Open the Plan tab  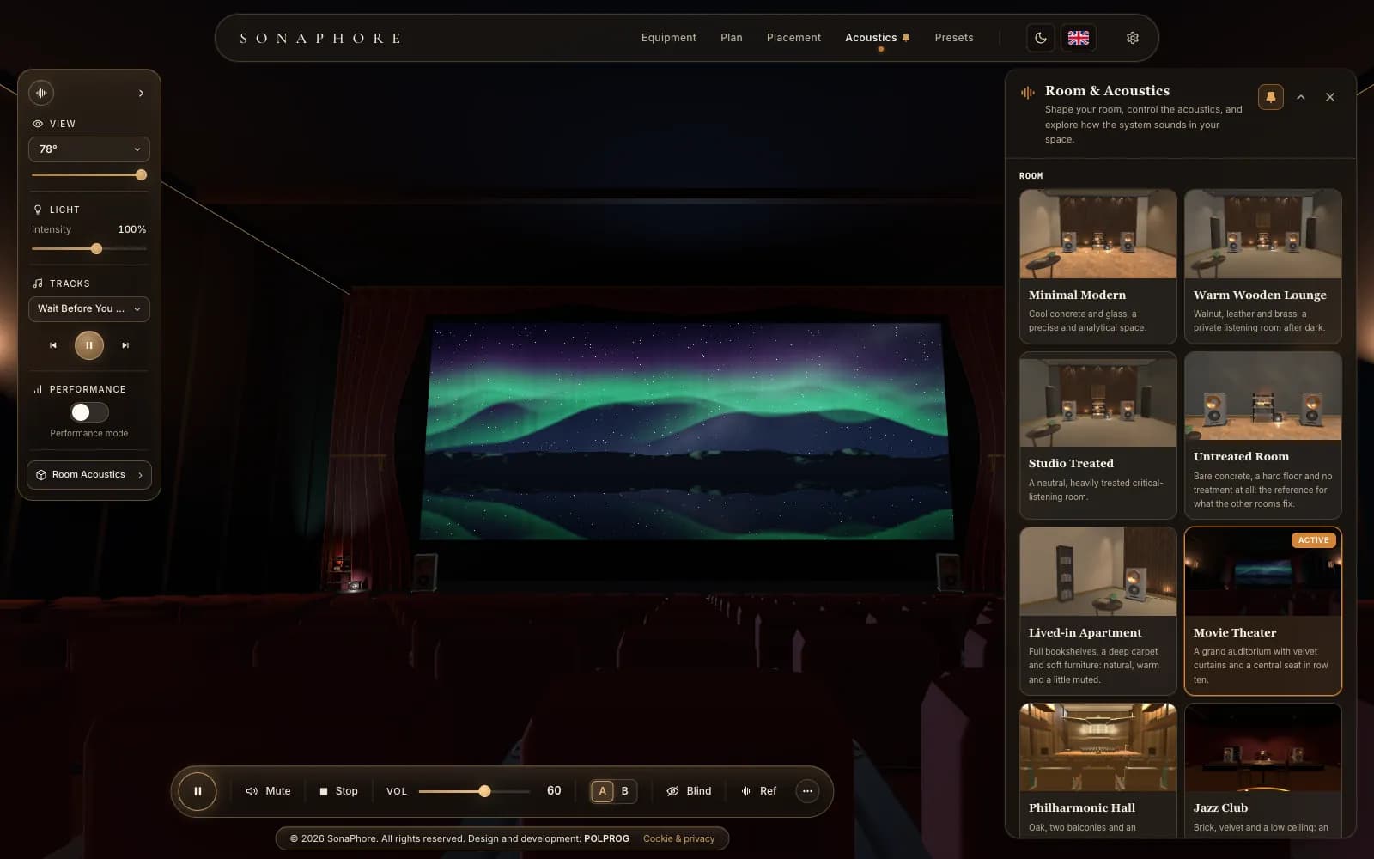point(732,38)
